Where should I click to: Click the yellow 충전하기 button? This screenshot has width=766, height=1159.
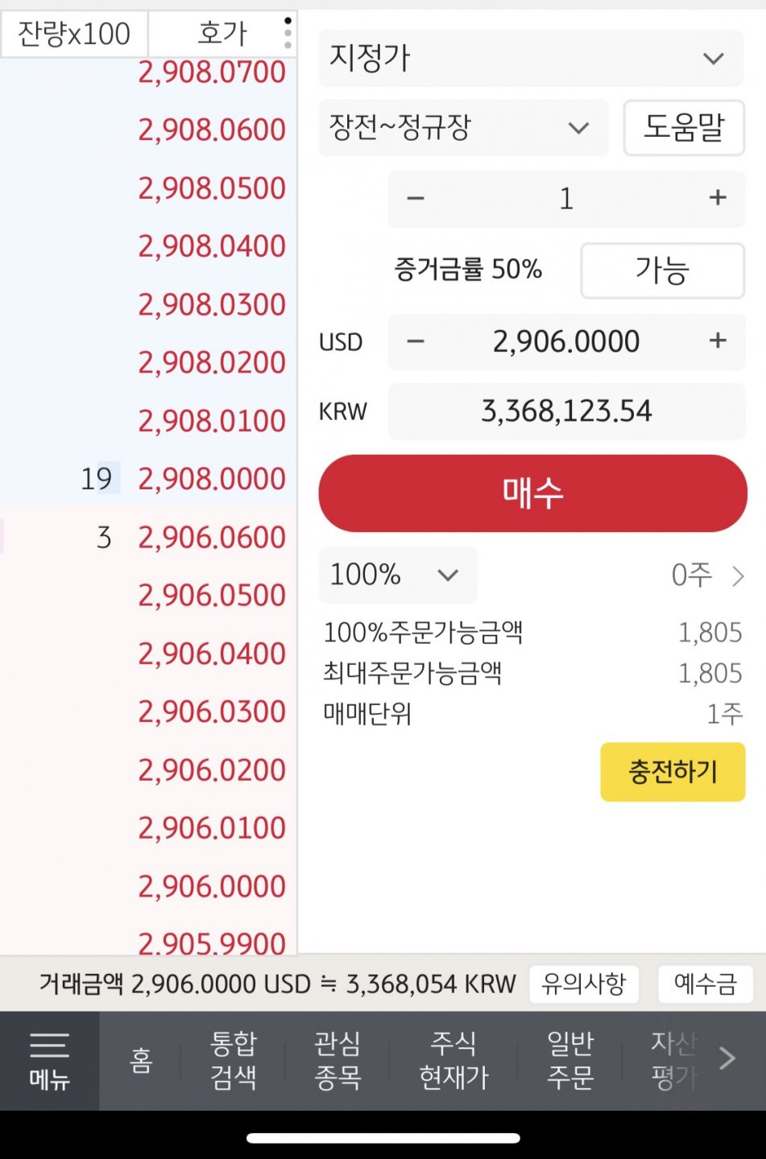pyautogui.click(x=673, y=772)
